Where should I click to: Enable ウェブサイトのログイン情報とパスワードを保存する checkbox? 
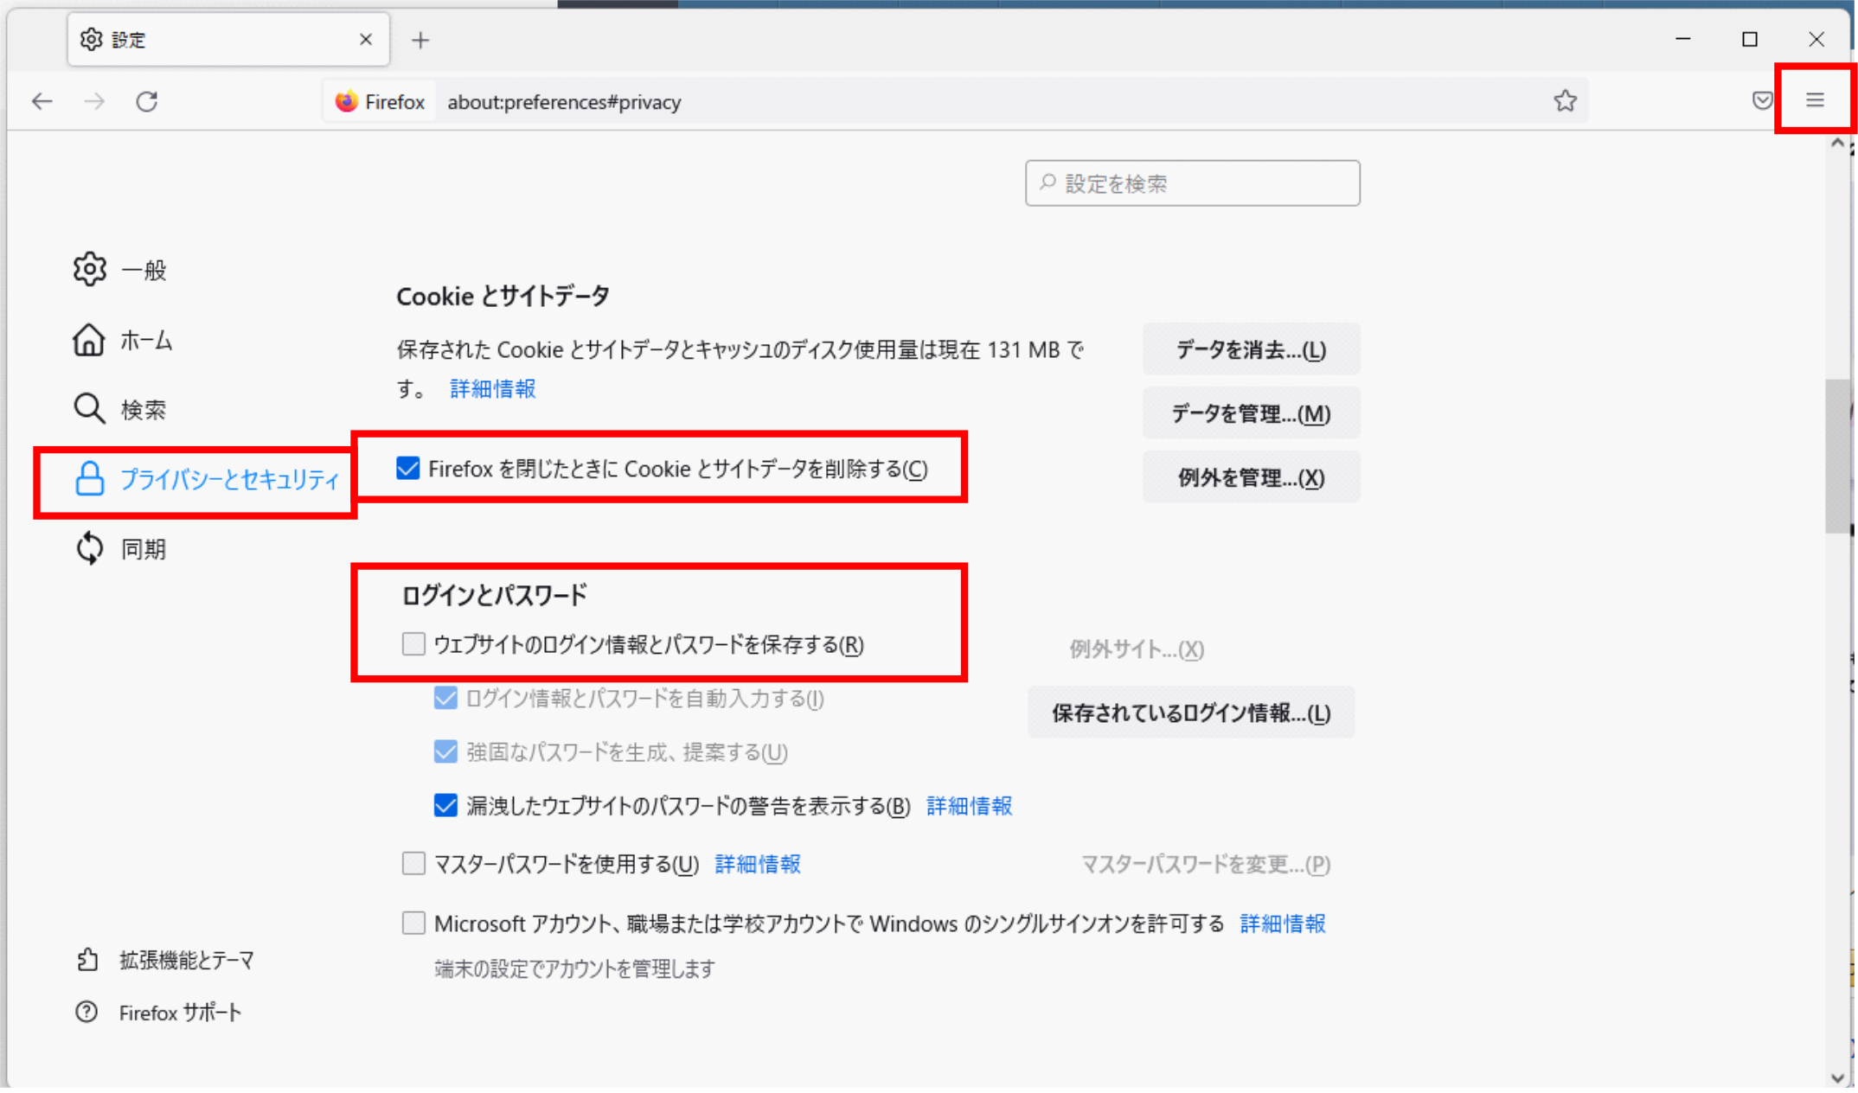tap(413, 643)
